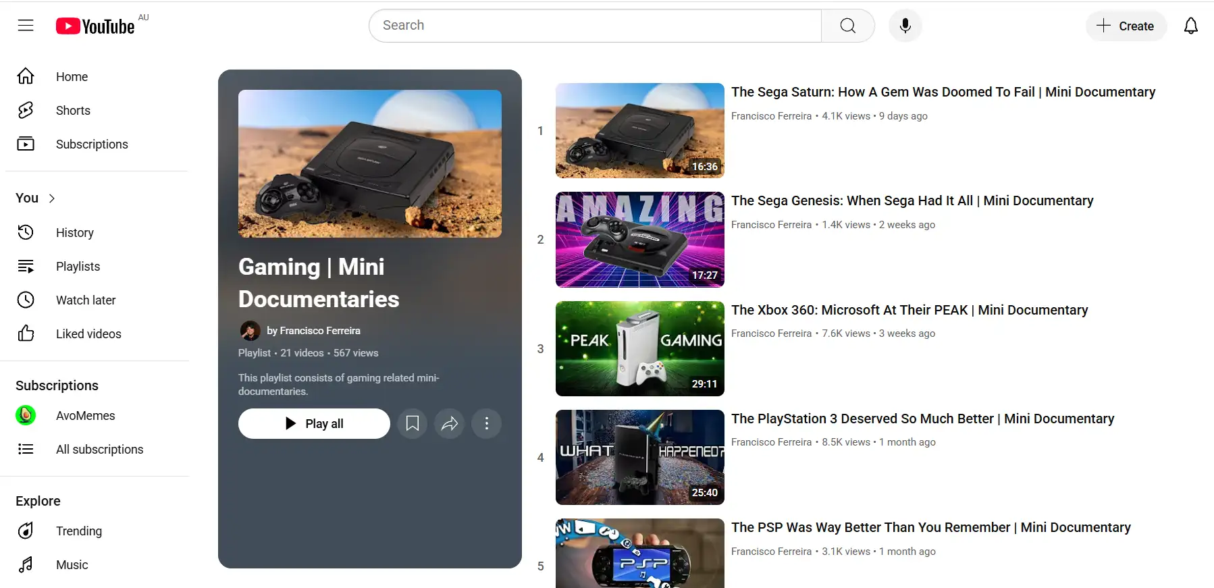Click the All subscriptions list icon
The width and height of the screenshot is (1214, 588).
pos(26,449)
